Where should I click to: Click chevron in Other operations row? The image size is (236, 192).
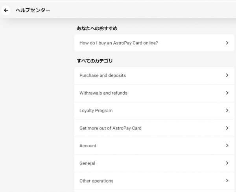pos(227,181)
